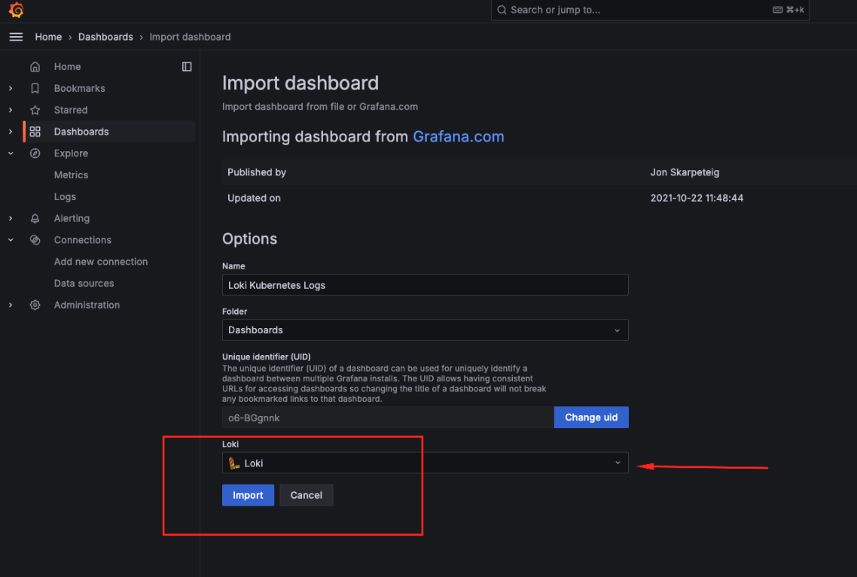
Task: Click the Home house icon in sidebar
Action: click(x=35, y=67)
